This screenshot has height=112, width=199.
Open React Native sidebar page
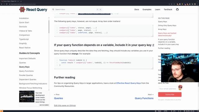click(25, 48)
